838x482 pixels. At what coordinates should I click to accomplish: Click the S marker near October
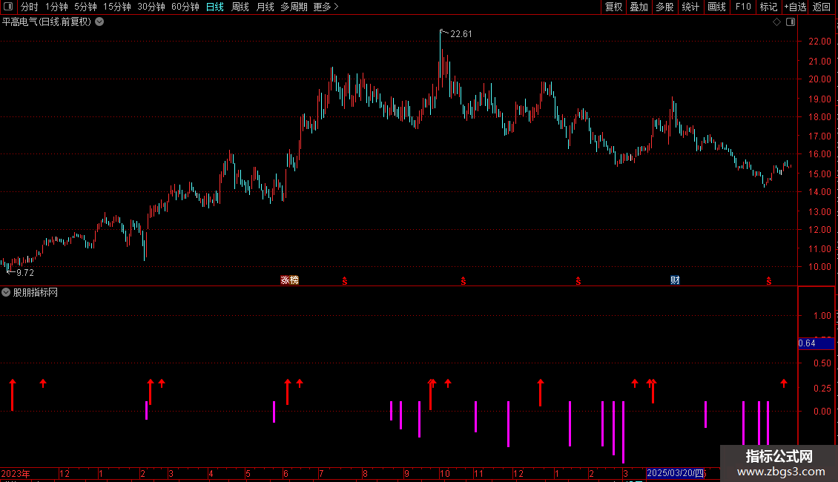463,281
